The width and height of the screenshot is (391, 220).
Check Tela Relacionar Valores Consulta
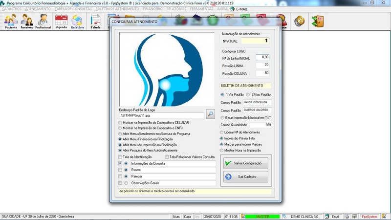[x=167, y=157]
